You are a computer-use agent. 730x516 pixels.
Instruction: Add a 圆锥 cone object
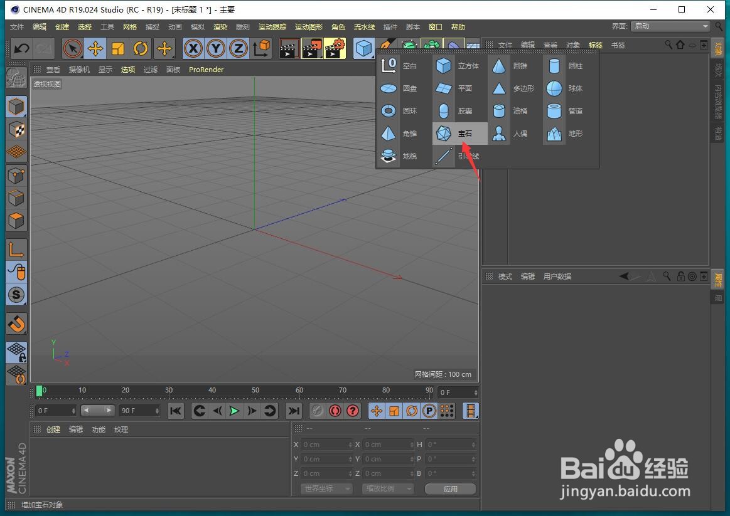point(514,66)
